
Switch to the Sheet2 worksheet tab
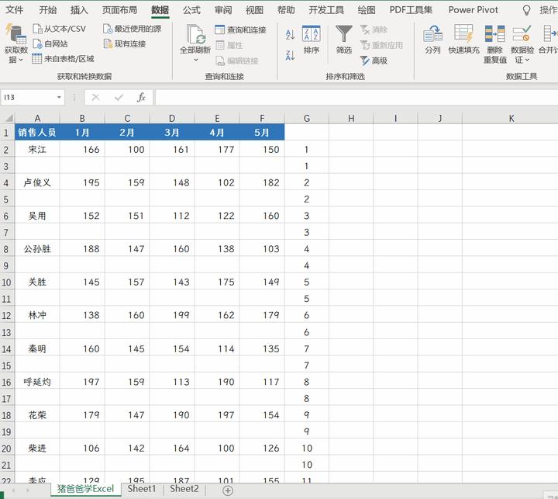(184, 489)
